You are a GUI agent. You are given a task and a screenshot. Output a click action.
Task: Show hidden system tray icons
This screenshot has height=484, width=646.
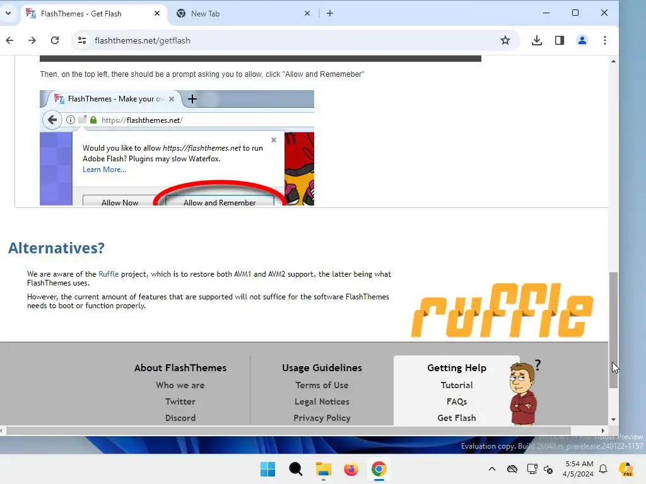pyautogui.click(x=492, y=469)
